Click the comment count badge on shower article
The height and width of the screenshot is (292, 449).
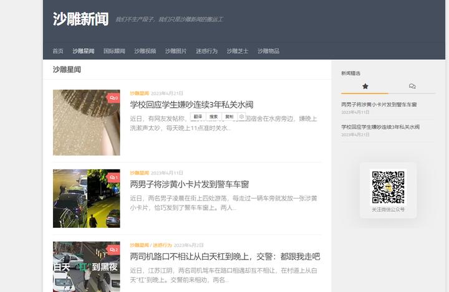[113, 98]
